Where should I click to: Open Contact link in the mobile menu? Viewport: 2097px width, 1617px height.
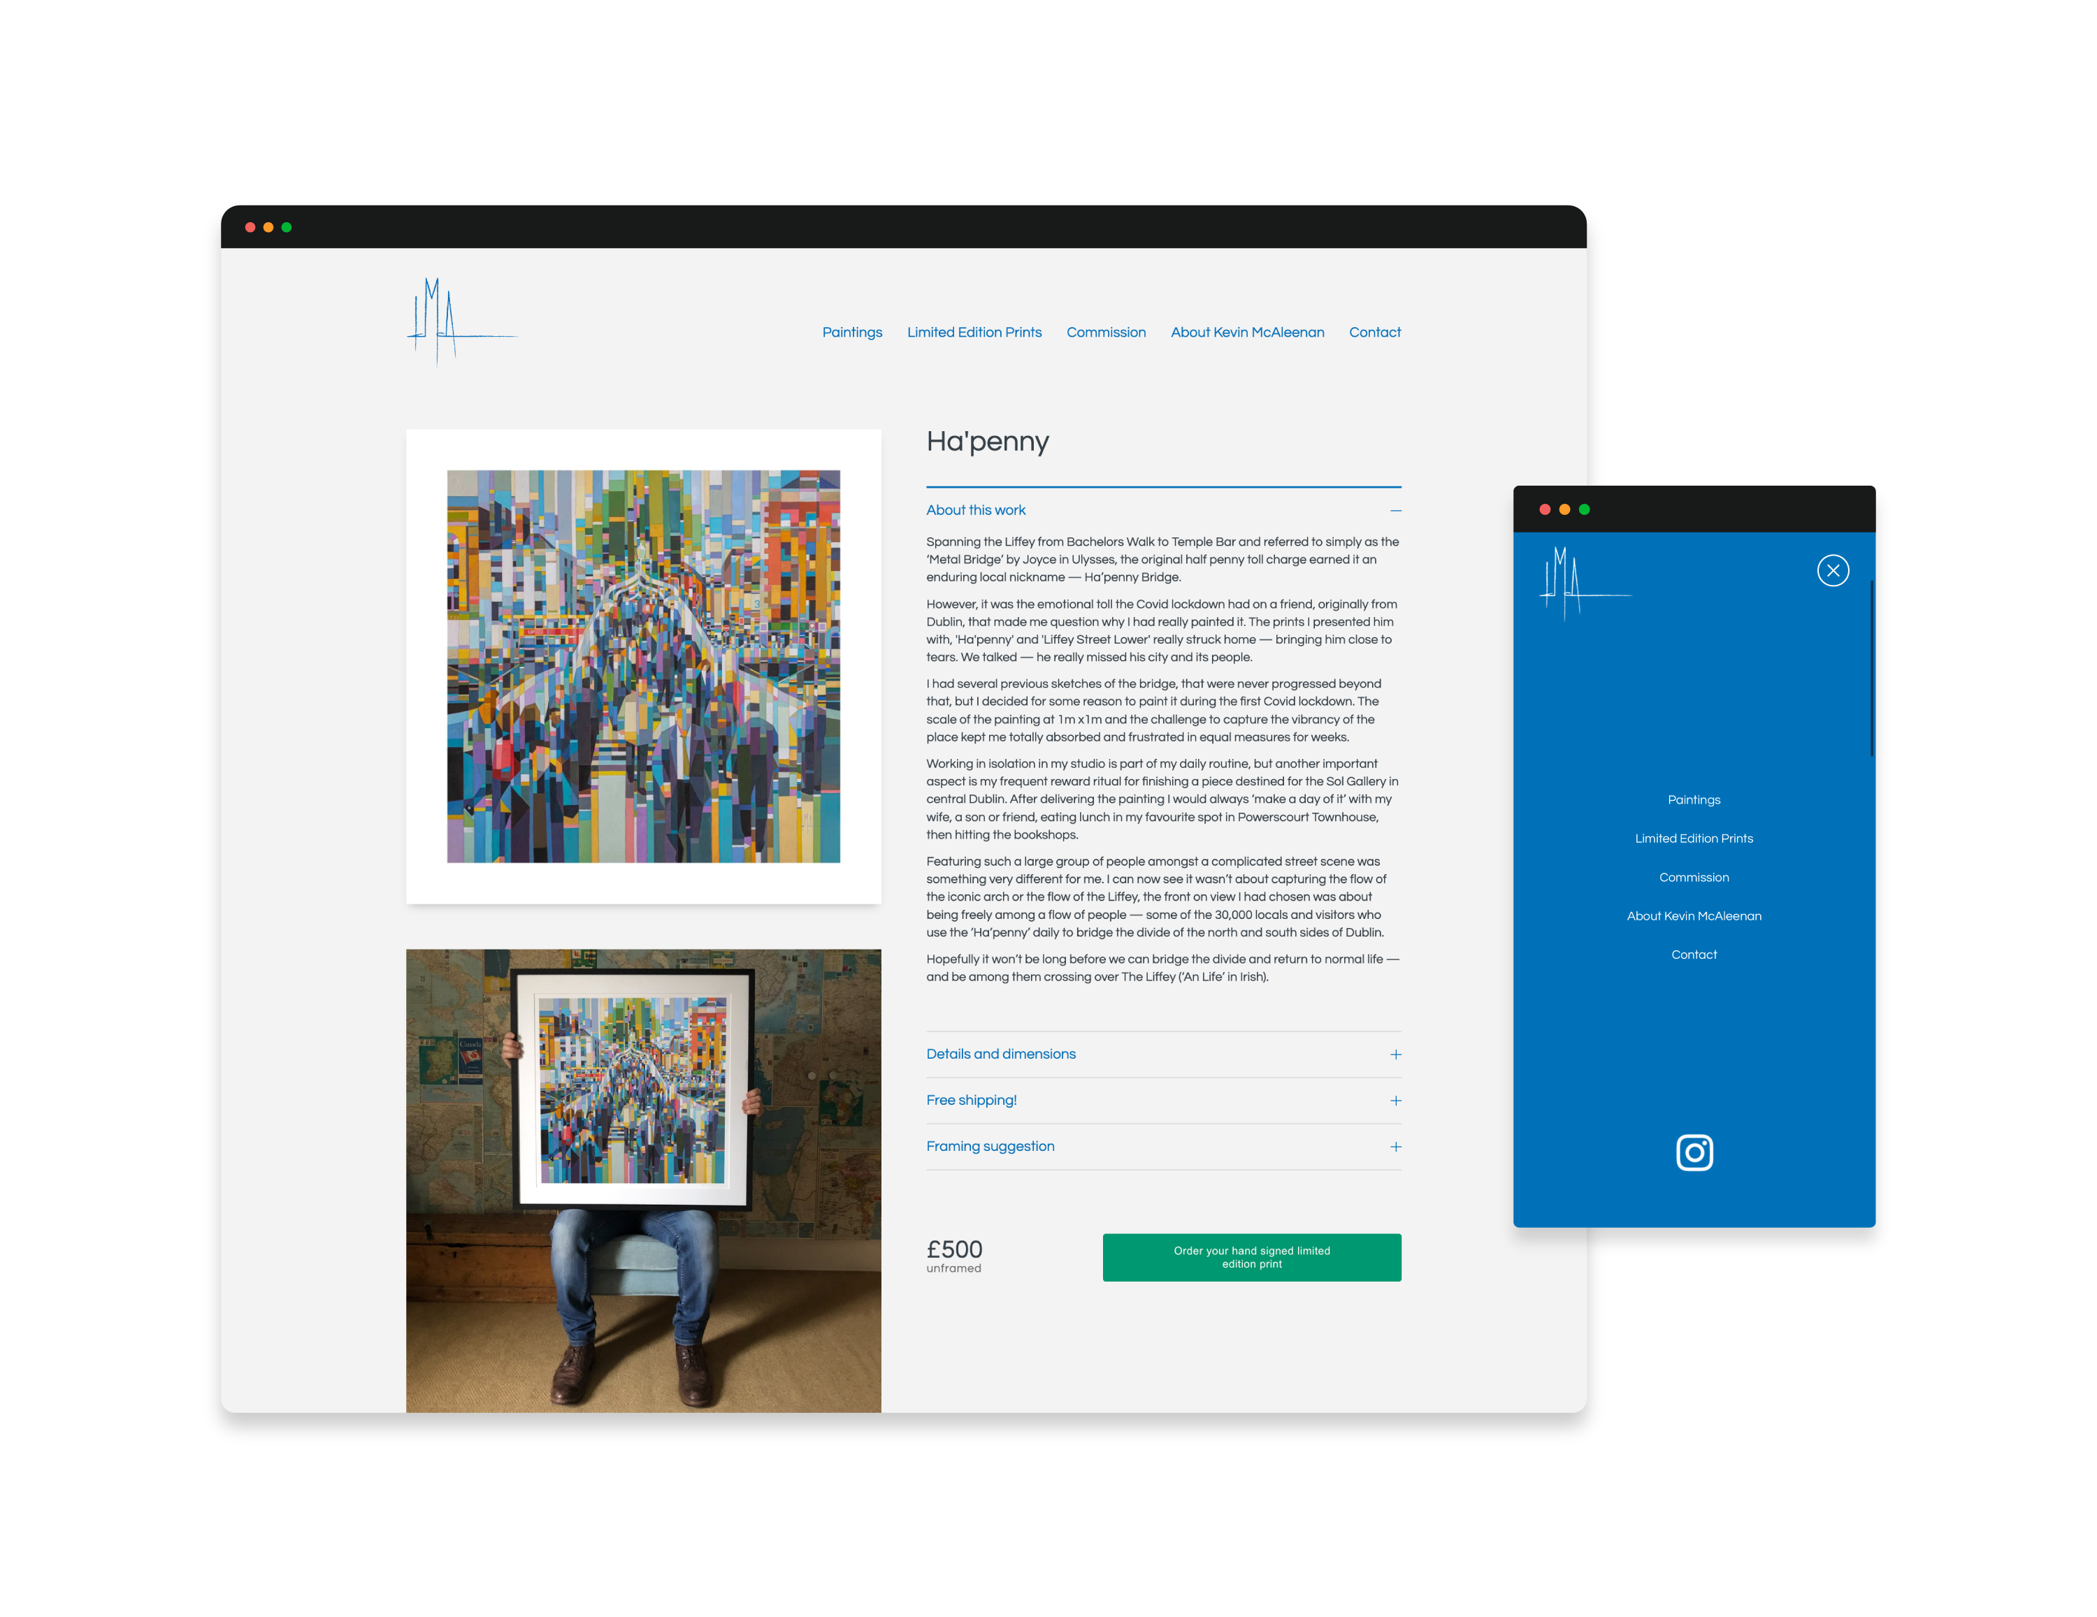[x=1694, y=955]
